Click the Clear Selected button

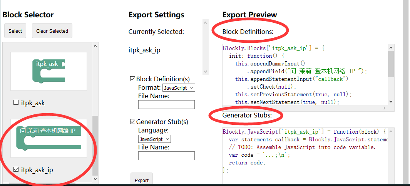coord(52,31)
